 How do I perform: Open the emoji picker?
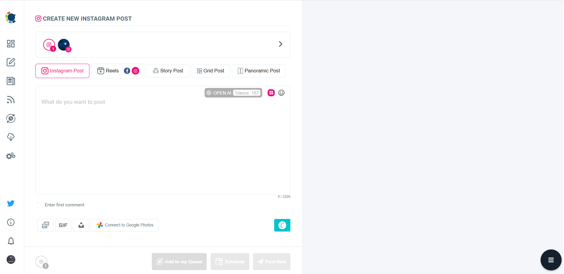281,93
